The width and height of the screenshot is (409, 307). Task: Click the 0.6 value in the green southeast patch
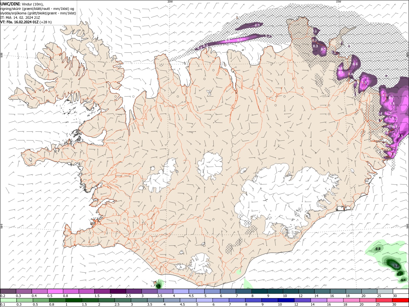tap(378, 249)
